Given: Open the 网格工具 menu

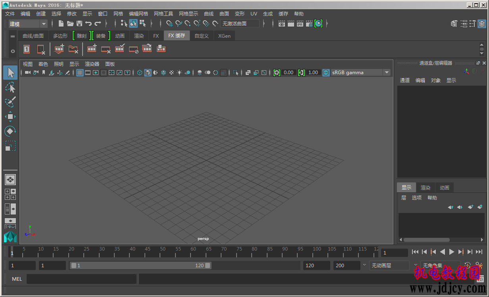Looking at the screenshot, I should [164, 14].
